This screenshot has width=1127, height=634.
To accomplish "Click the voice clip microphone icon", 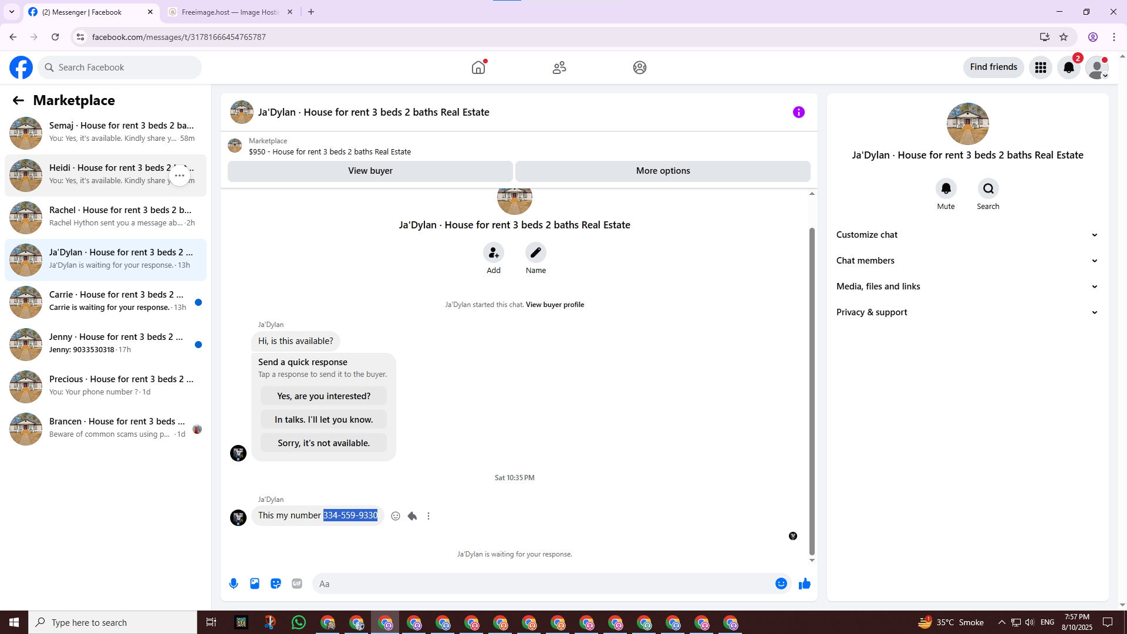I will 234,584.
